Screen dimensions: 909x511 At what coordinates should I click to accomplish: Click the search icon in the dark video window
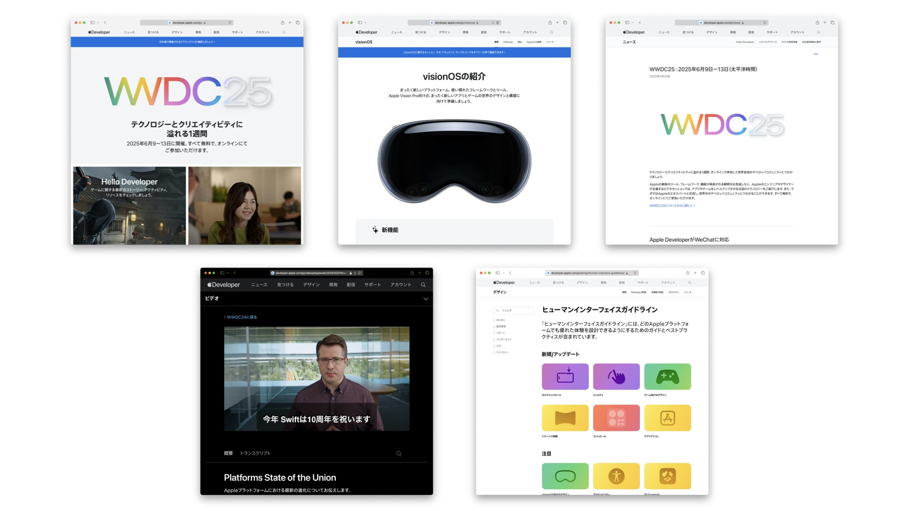tap(423, 285)
